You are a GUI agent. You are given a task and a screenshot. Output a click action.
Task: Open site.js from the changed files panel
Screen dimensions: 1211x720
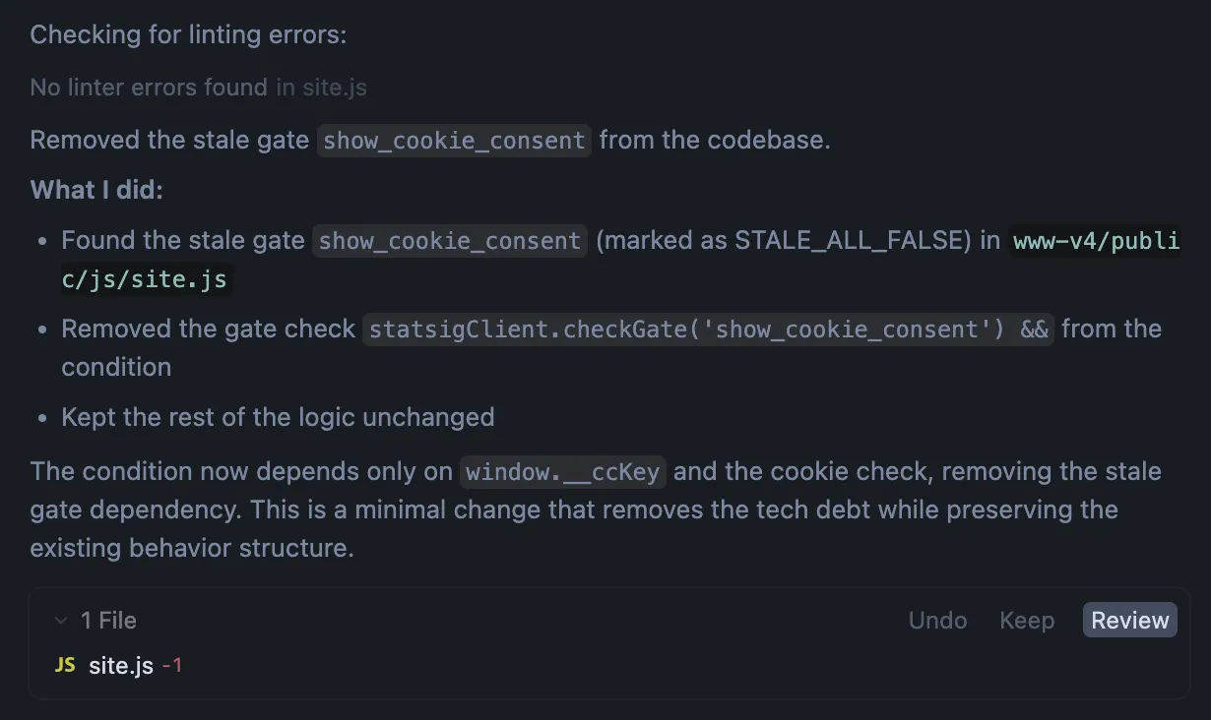(x=120, y=664)
